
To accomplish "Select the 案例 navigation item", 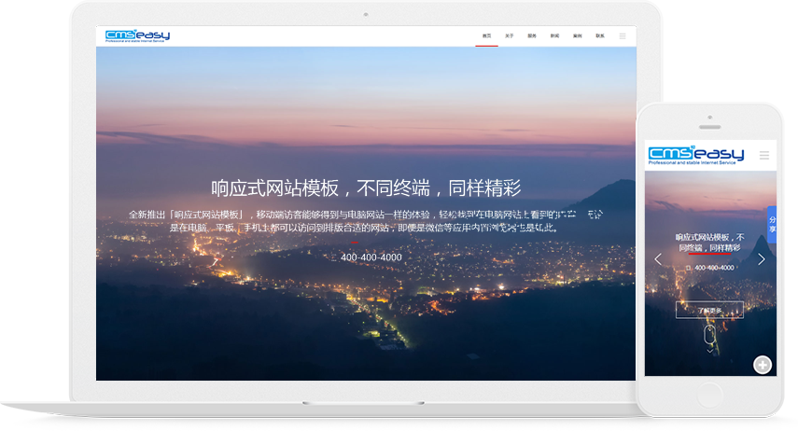I will click(x=577, y=36).
